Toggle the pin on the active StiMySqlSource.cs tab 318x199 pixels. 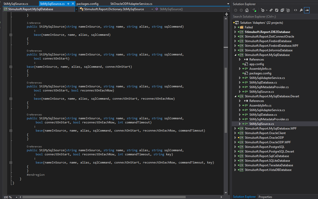(68, 4)
